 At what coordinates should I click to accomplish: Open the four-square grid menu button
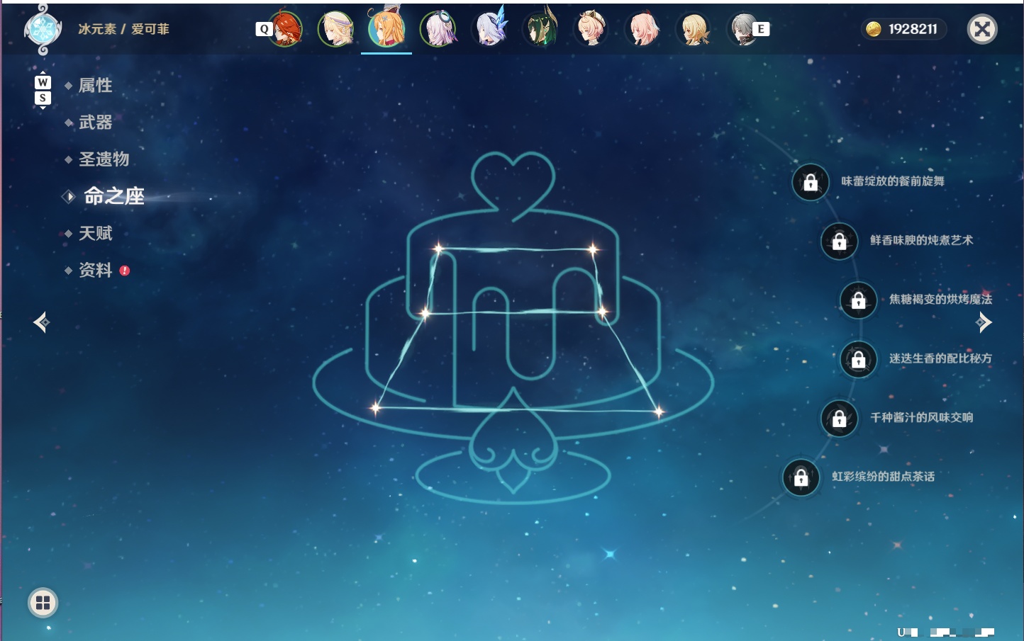tap(43, 603)
